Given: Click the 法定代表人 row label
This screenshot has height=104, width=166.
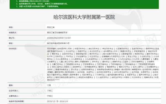Looking at the screenshot, I should pos(14,90).
